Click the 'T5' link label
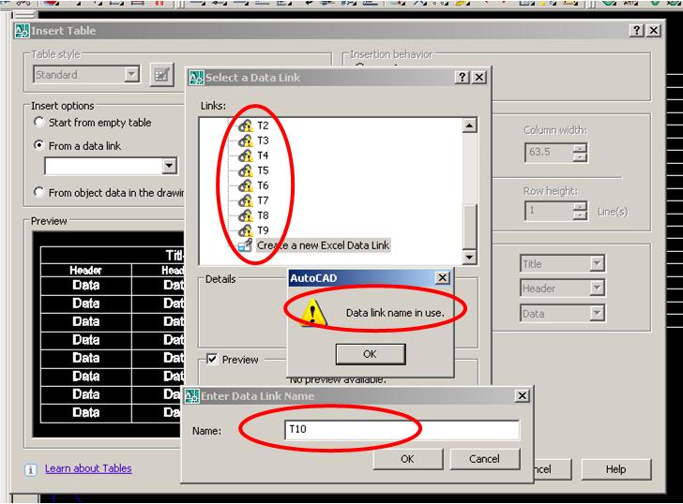Screen dimensions: 683x504 tap(263, 170)
